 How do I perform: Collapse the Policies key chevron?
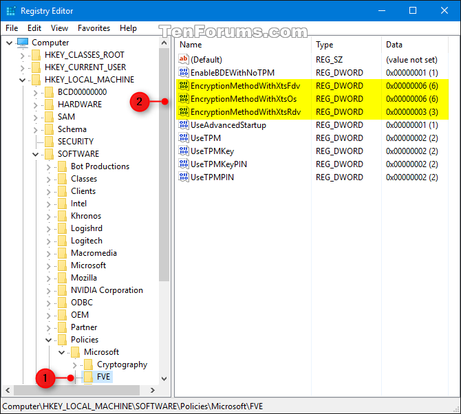[x=49, y=340]
